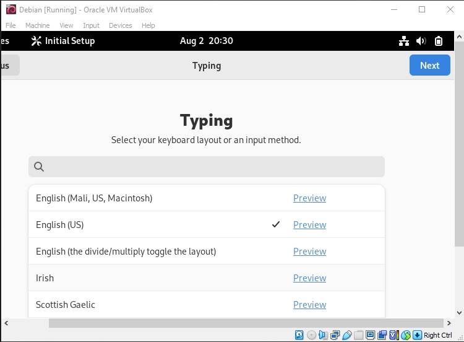
Task: Click the USB devices status icon
Action: tap(347, 335)
